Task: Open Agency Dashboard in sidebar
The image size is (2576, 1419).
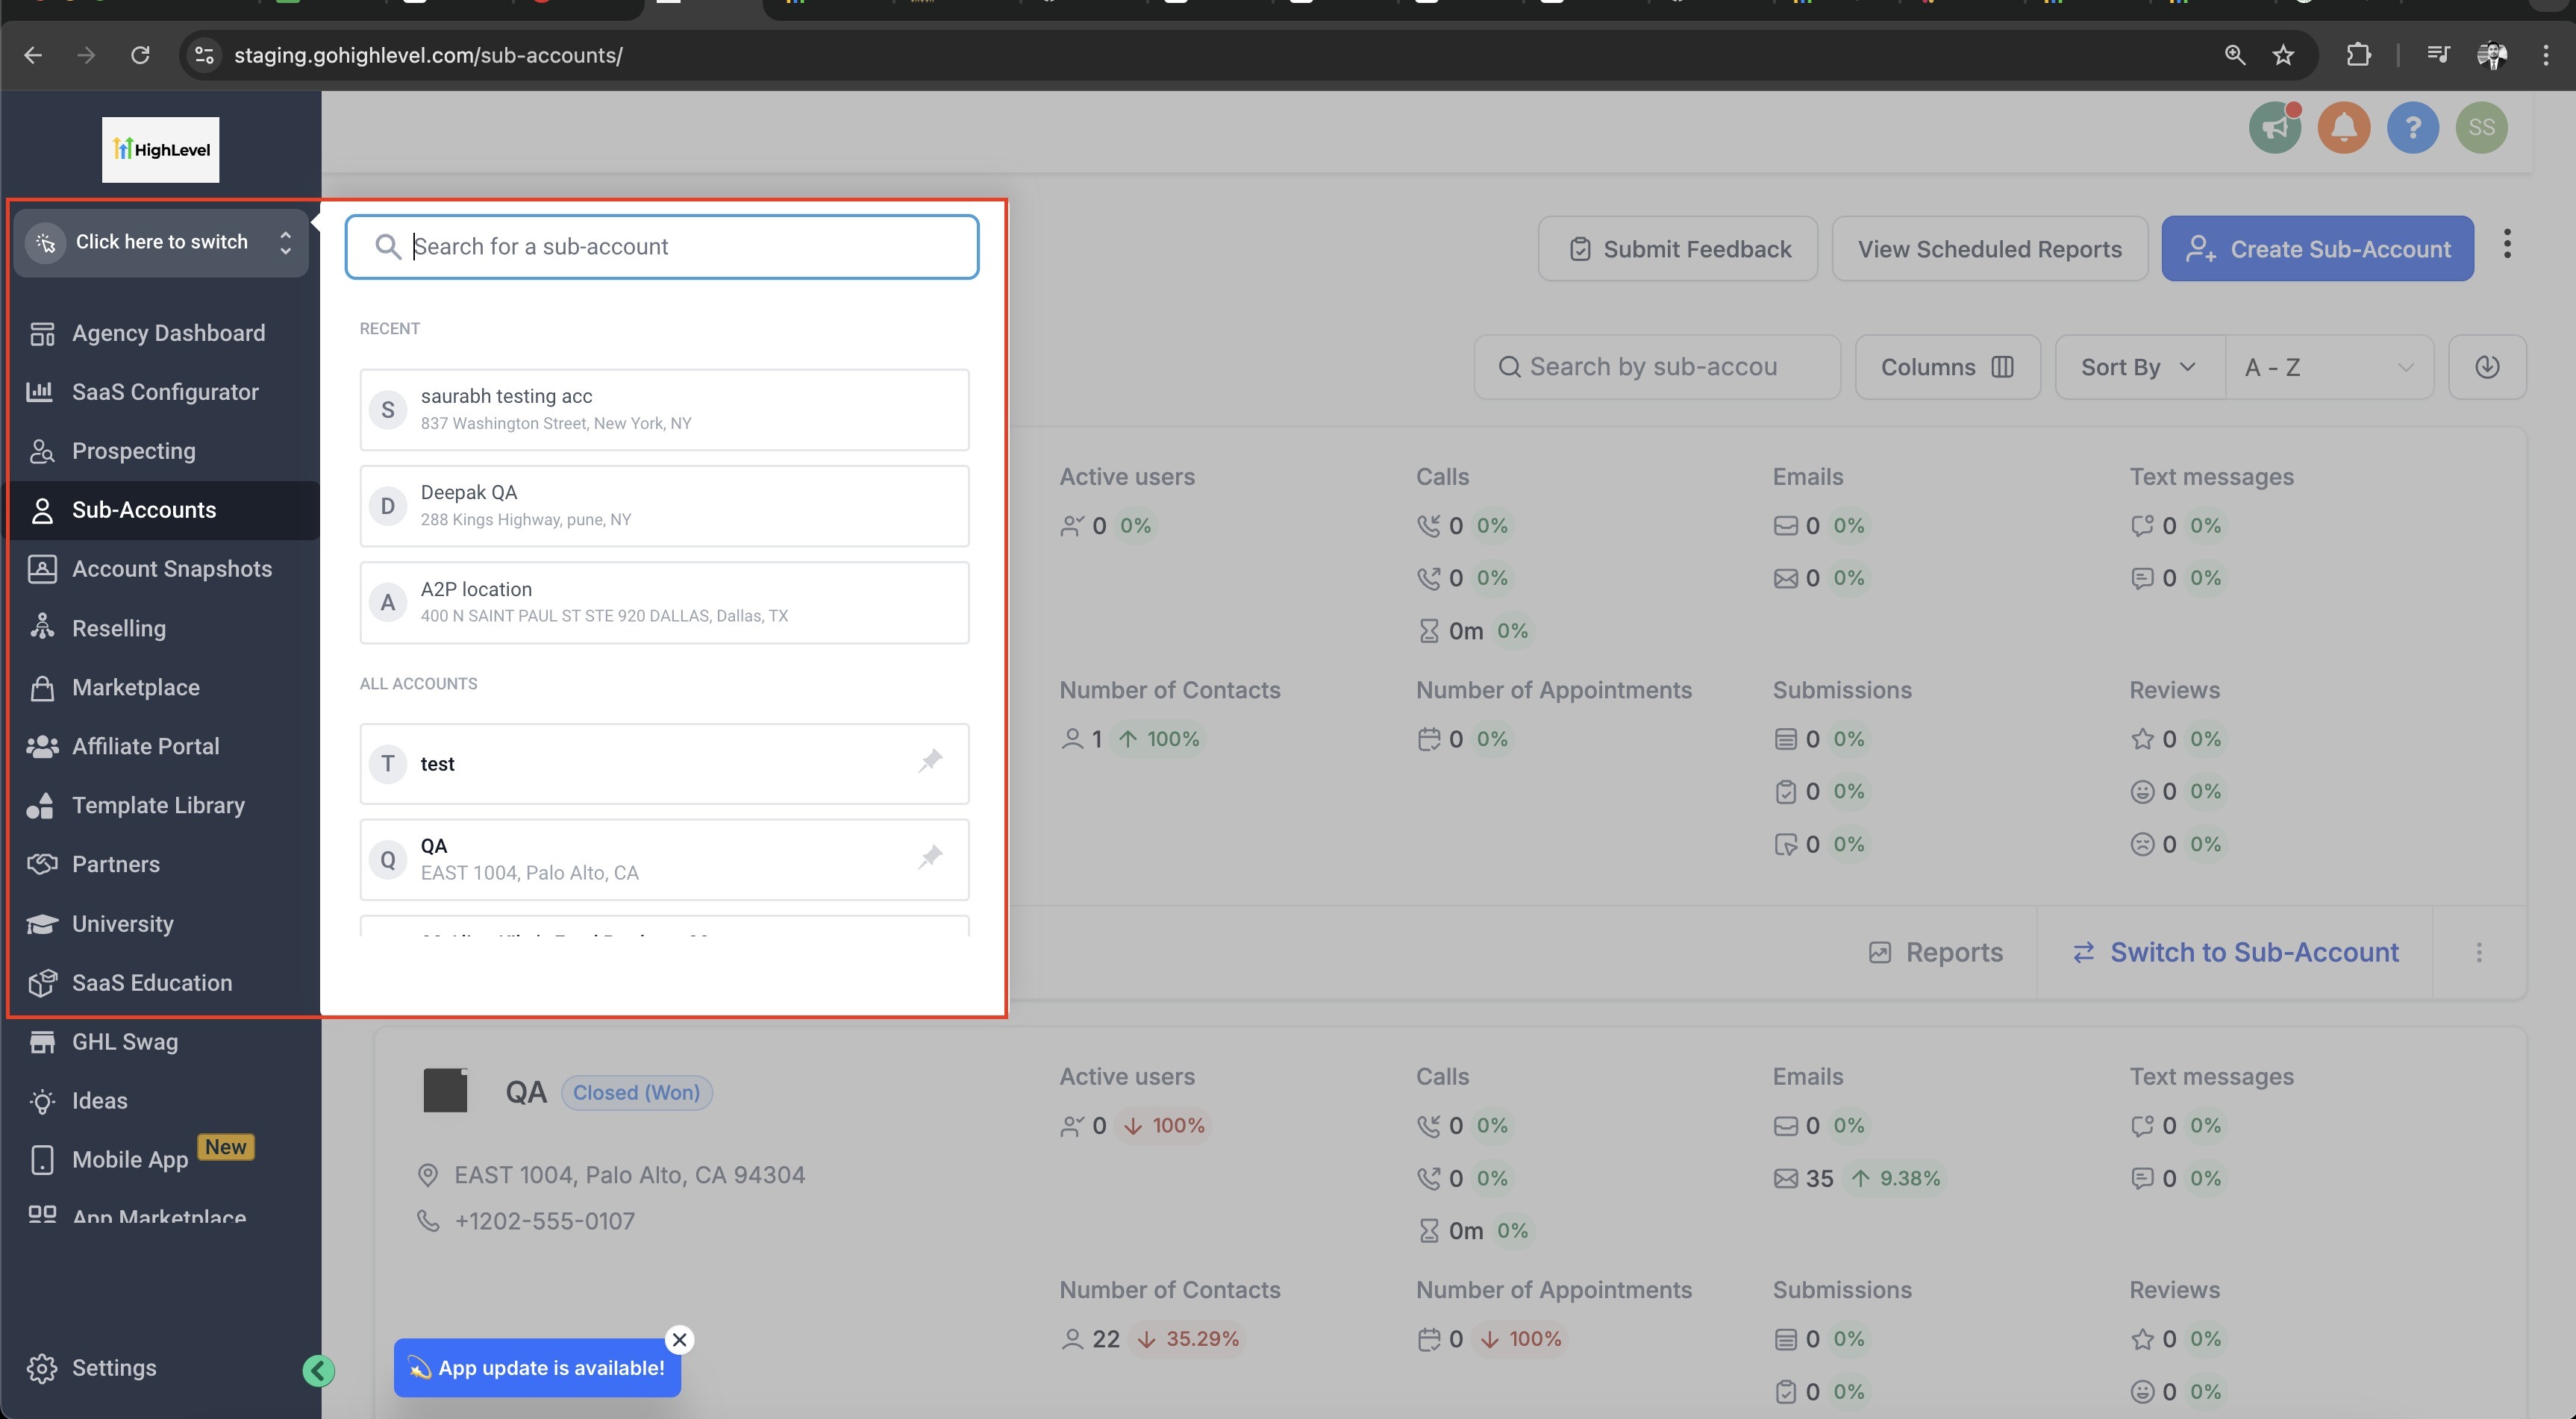Action: tap(168, 333)
